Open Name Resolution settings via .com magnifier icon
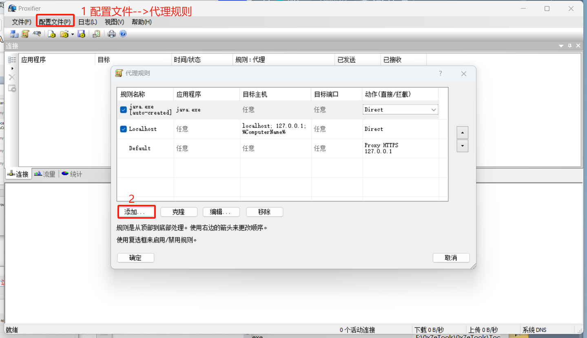 coord(37,33)
